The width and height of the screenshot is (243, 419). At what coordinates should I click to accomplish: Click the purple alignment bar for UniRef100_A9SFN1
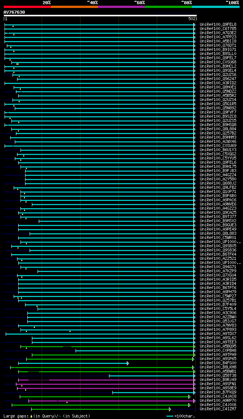[106, 384]
